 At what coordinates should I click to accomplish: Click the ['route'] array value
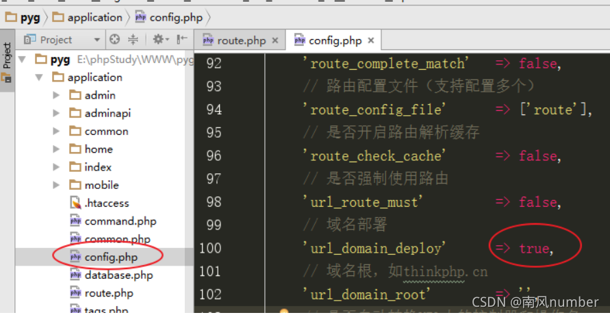553,110
